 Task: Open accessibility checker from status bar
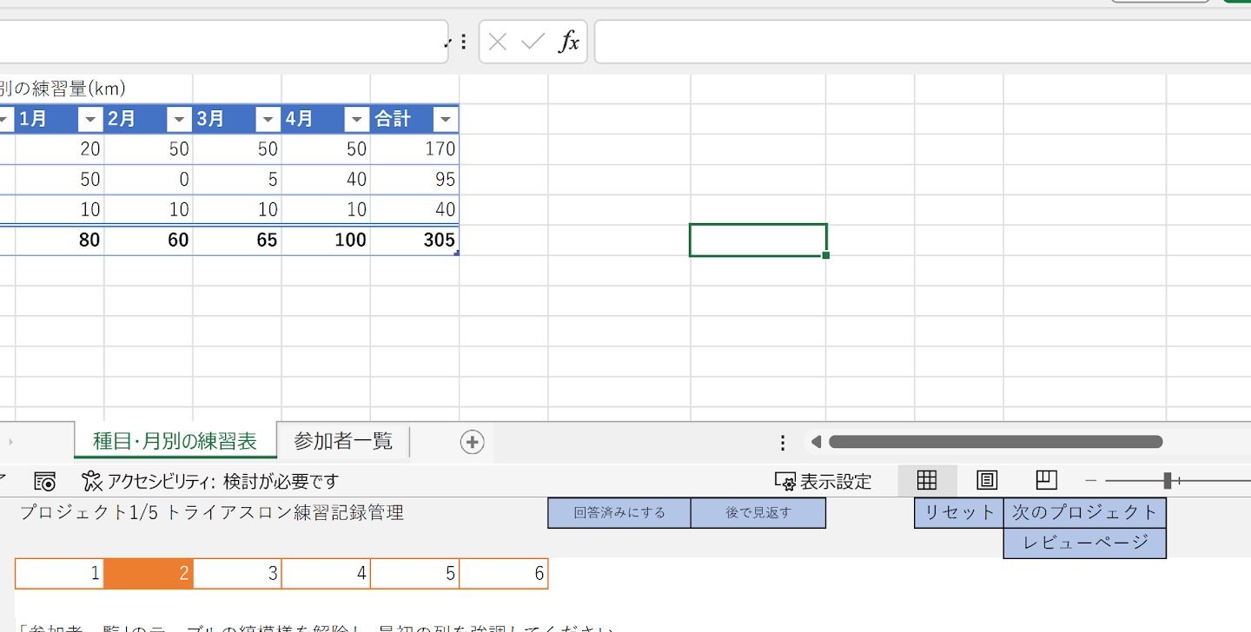209,481
